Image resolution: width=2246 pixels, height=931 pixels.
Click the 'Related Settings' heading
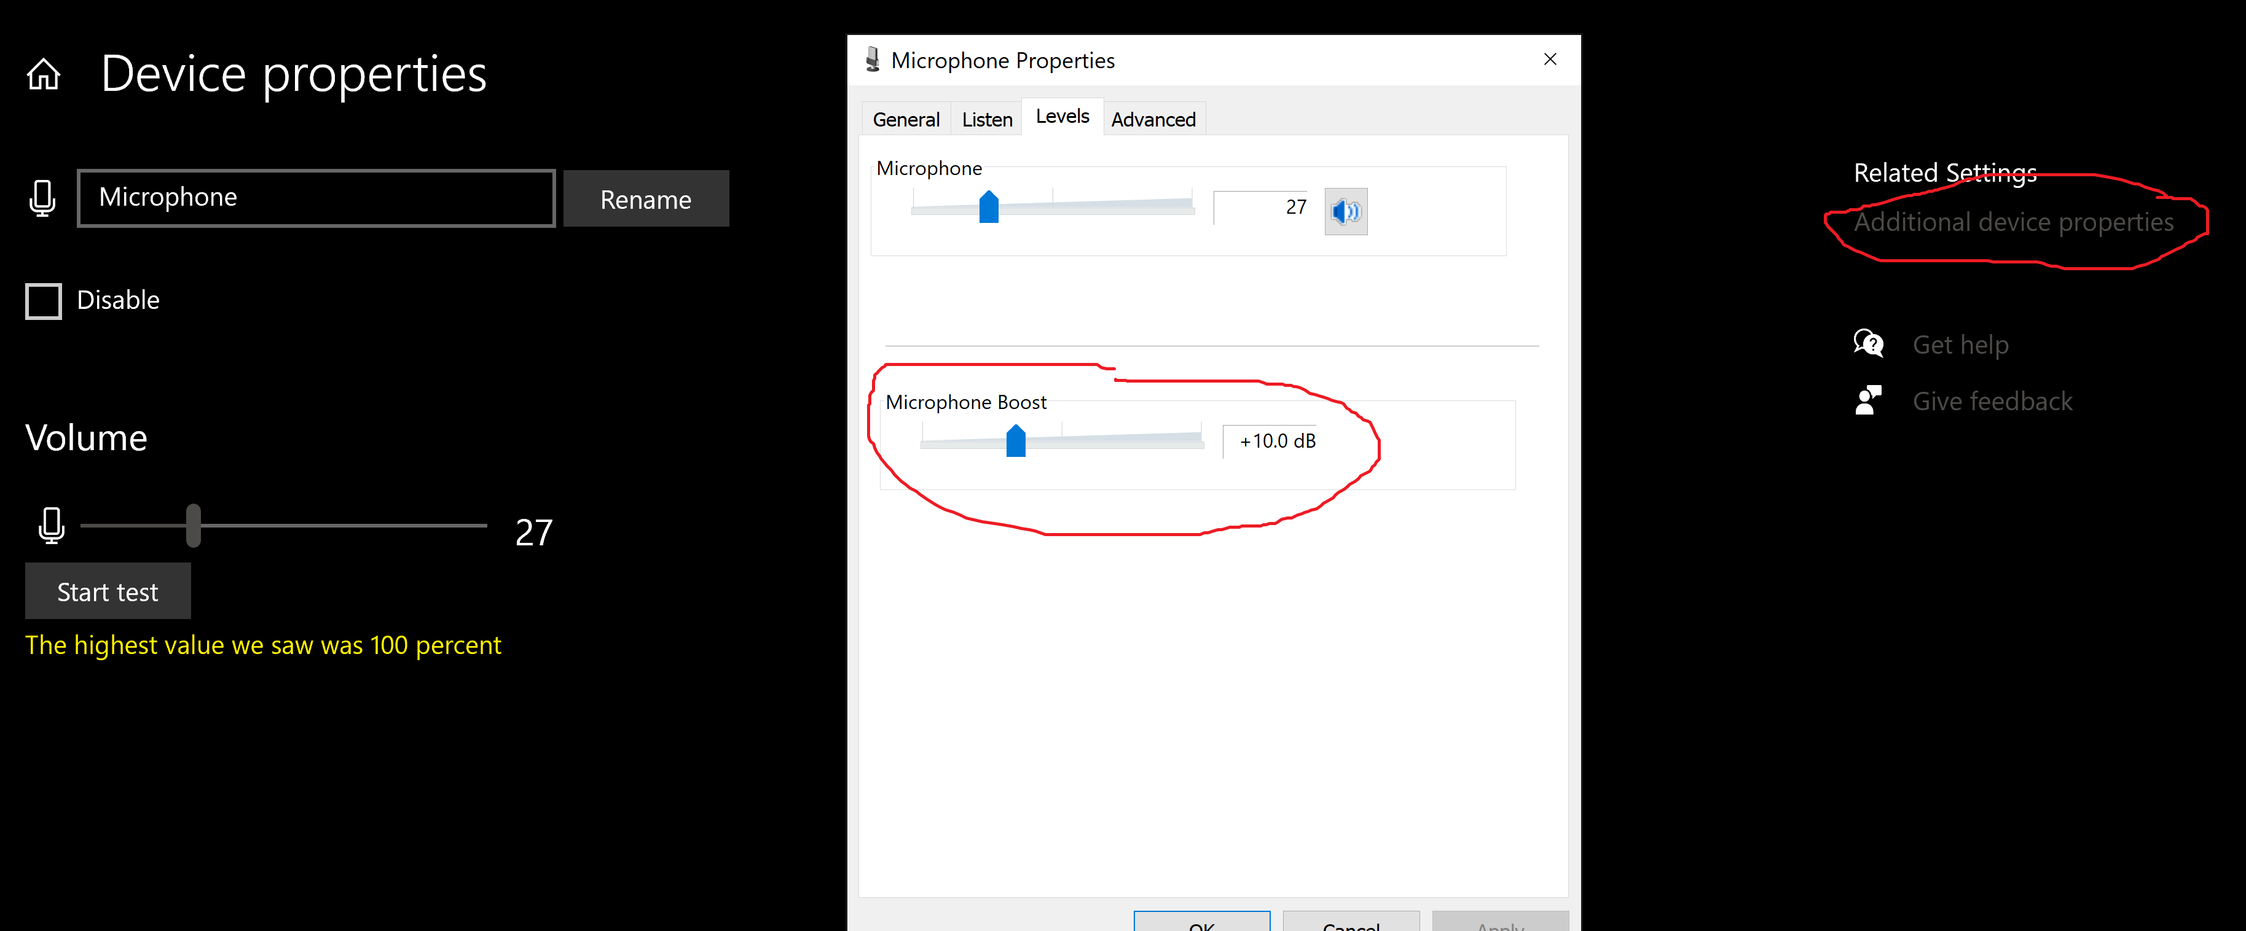click(1944, 173)
